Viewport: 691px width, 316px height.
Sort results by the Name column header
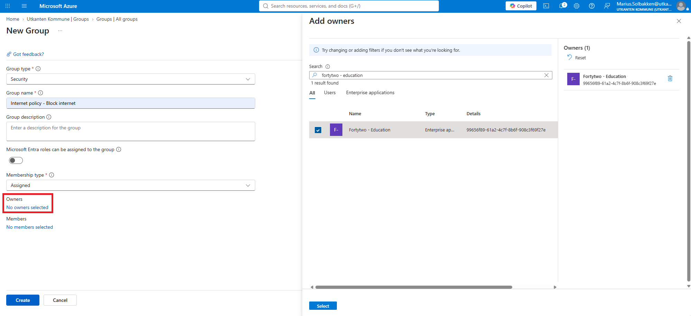pyautogui.click(x=355, y=113)
